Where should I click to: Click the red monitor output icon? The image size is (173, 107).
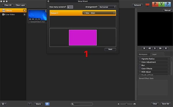pos(147,5)
